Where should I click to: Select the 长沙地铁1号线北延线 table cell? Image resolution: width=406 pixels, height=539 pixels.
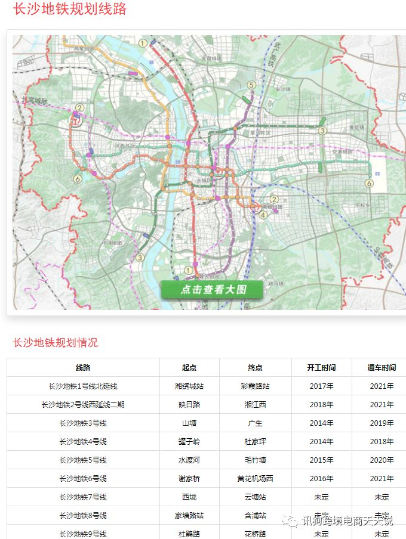(x=83, y=386)
